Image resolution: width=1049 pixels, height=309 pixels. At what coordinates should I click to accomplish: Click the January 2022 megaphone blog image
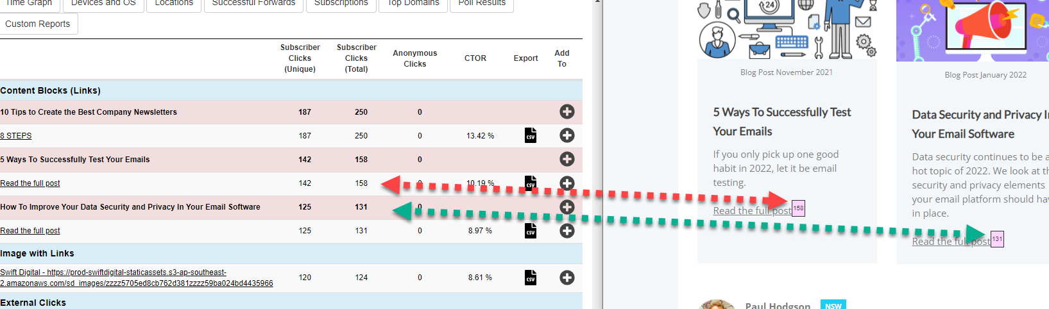click(x=972, y=29)
